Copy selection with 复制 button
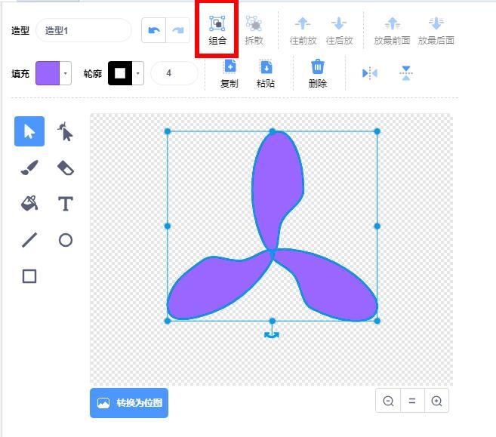Screen dimensions: 496x437 230,73
